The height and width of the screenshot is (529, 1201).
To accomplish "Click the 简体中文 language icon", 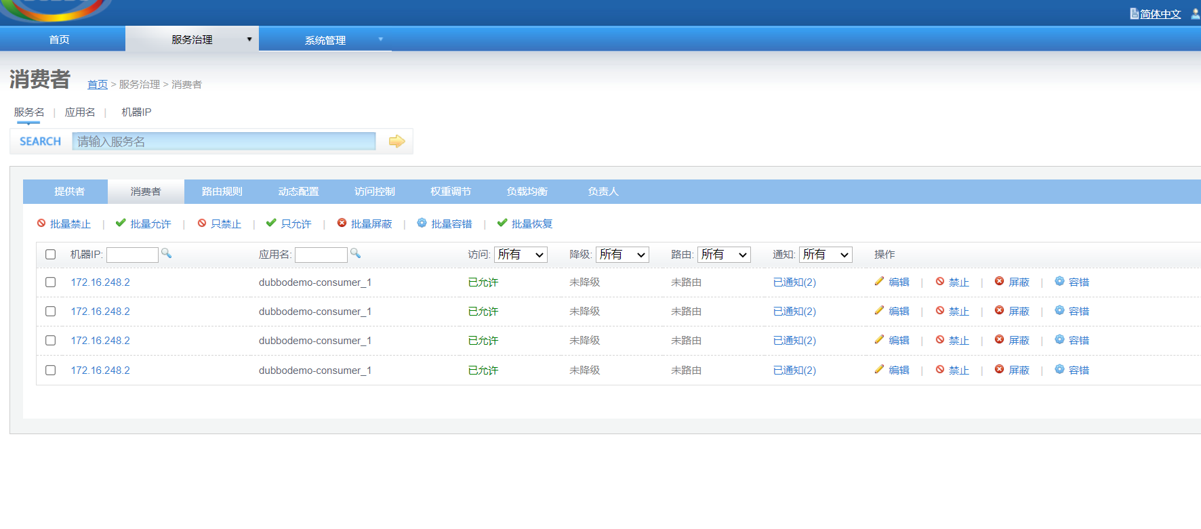I will pyautogui.click(x=1134, y=14).
